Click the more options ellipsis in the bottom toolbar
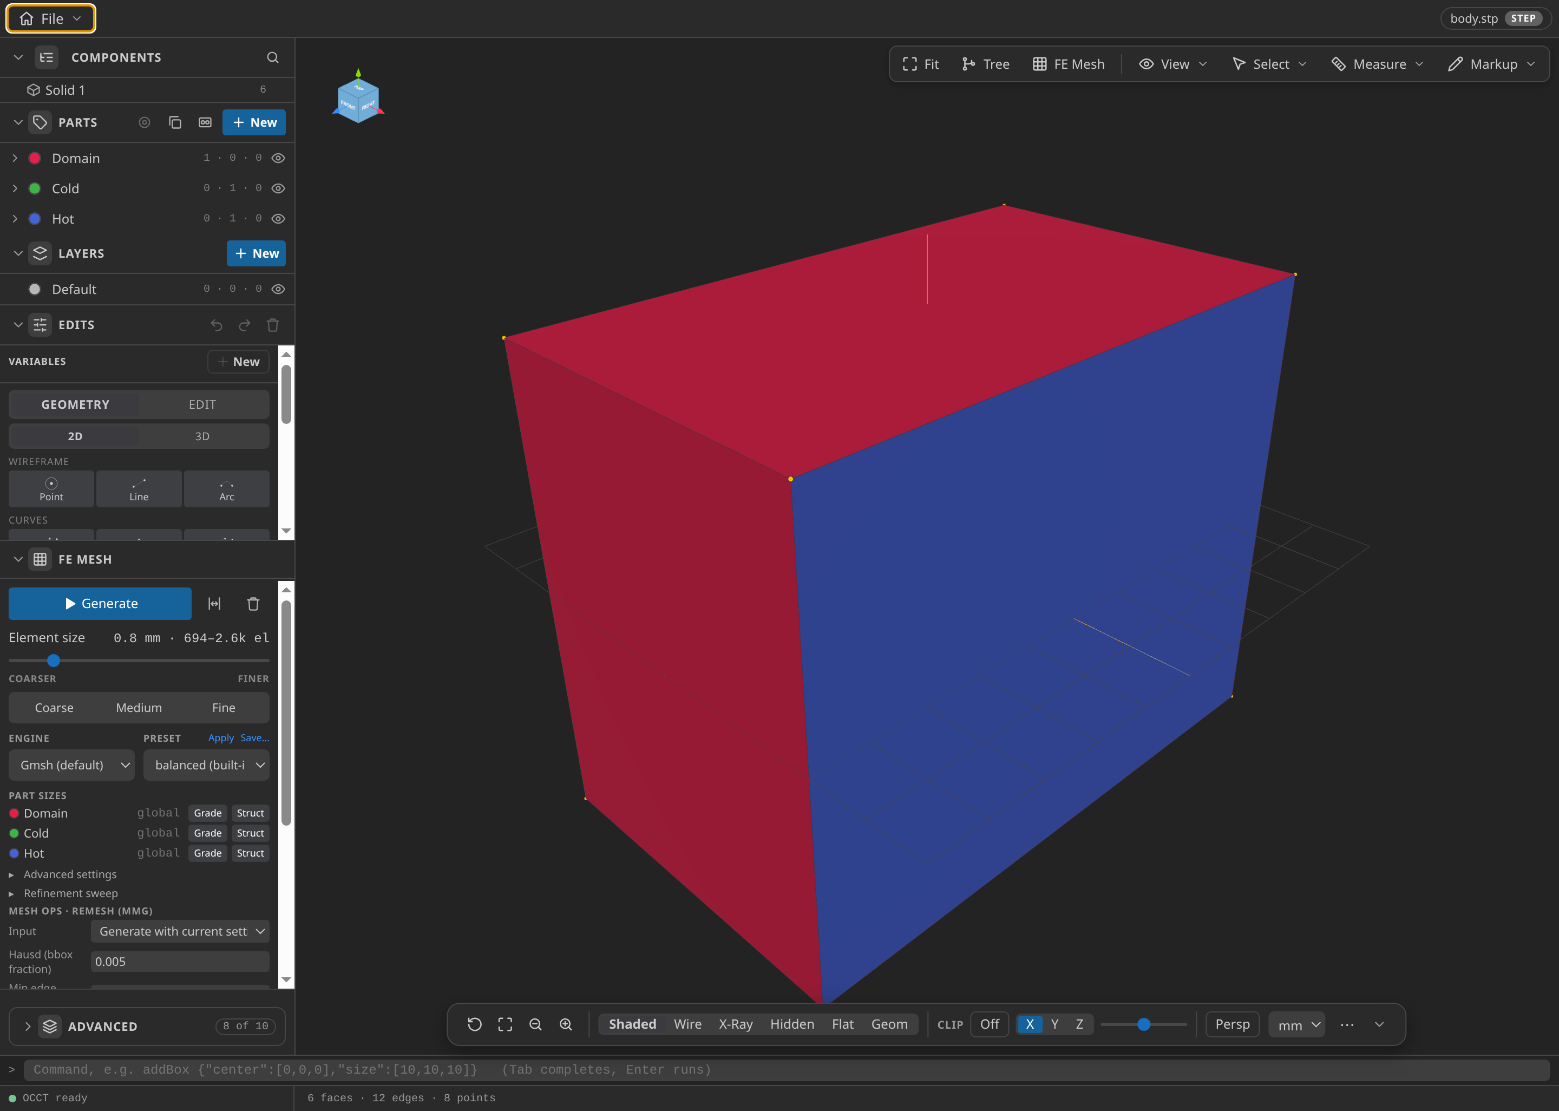The height and width of the screenshot is (1111, 1559). pyautogui.click(x=1347, y=1025)
